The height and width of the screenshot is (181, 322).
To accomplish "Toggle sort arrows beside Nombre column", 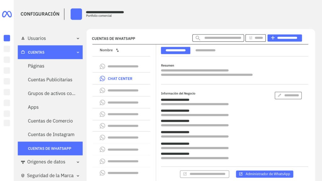I will pyautogui.click(x=117, y=50).
